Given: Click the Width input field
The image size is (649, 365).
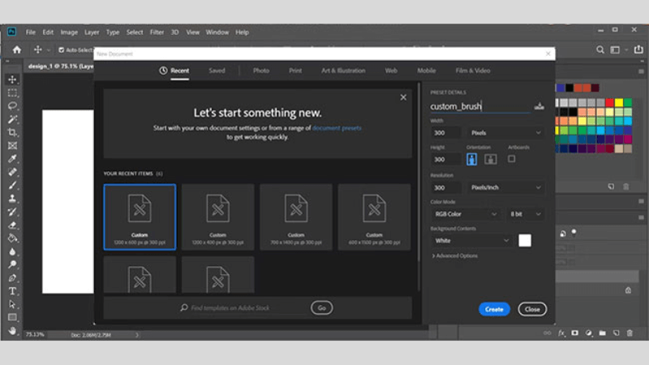Looking at the screenshot, I should 445,133.
